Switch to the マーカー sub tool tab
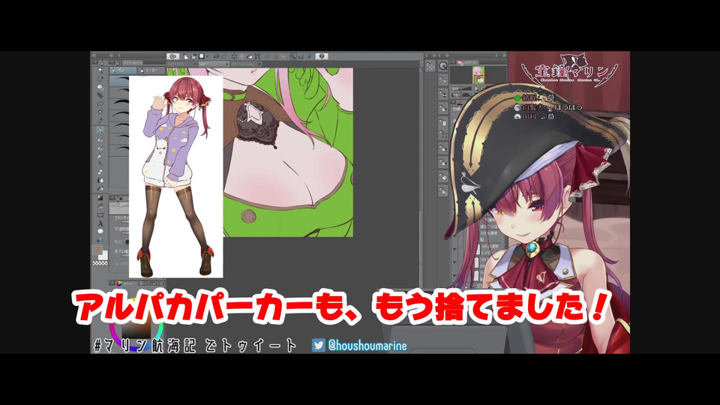The height and width of the screenshot is (405, 720). tap(151, 70)
